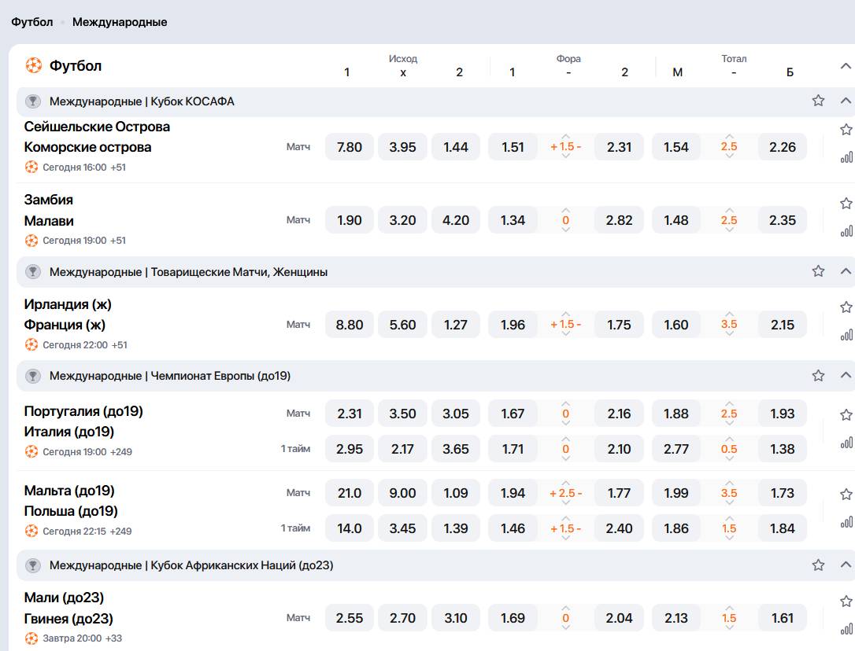855x651 pixels.
Task: Show statistics for Португалия (до19) vs Италия (до19)
Action: [846, 443]
